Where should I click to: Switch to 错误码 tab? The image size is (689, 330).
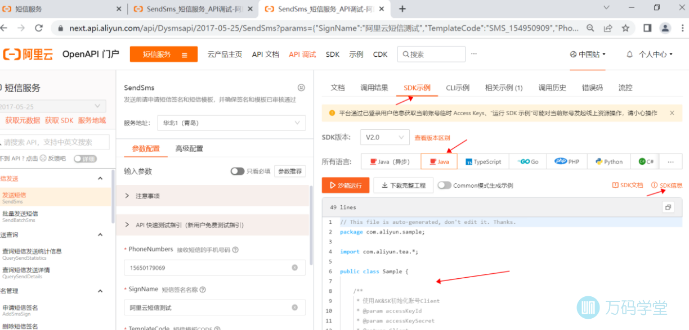pos(592,88)
